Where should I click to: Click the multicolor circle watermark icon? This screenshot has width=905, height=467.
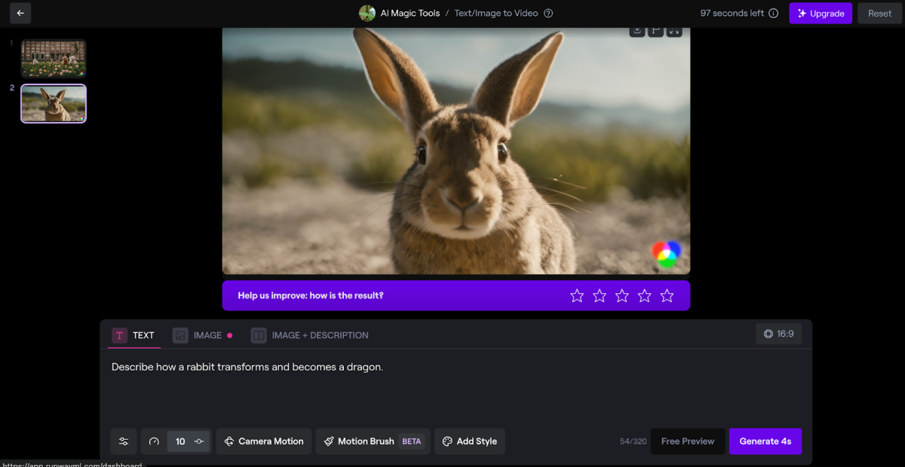pyautogui.click(x=666, y=254)
